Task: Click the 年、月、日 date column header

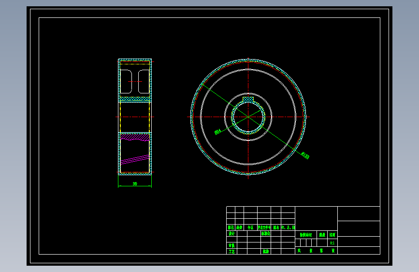Action: [288, 227]
